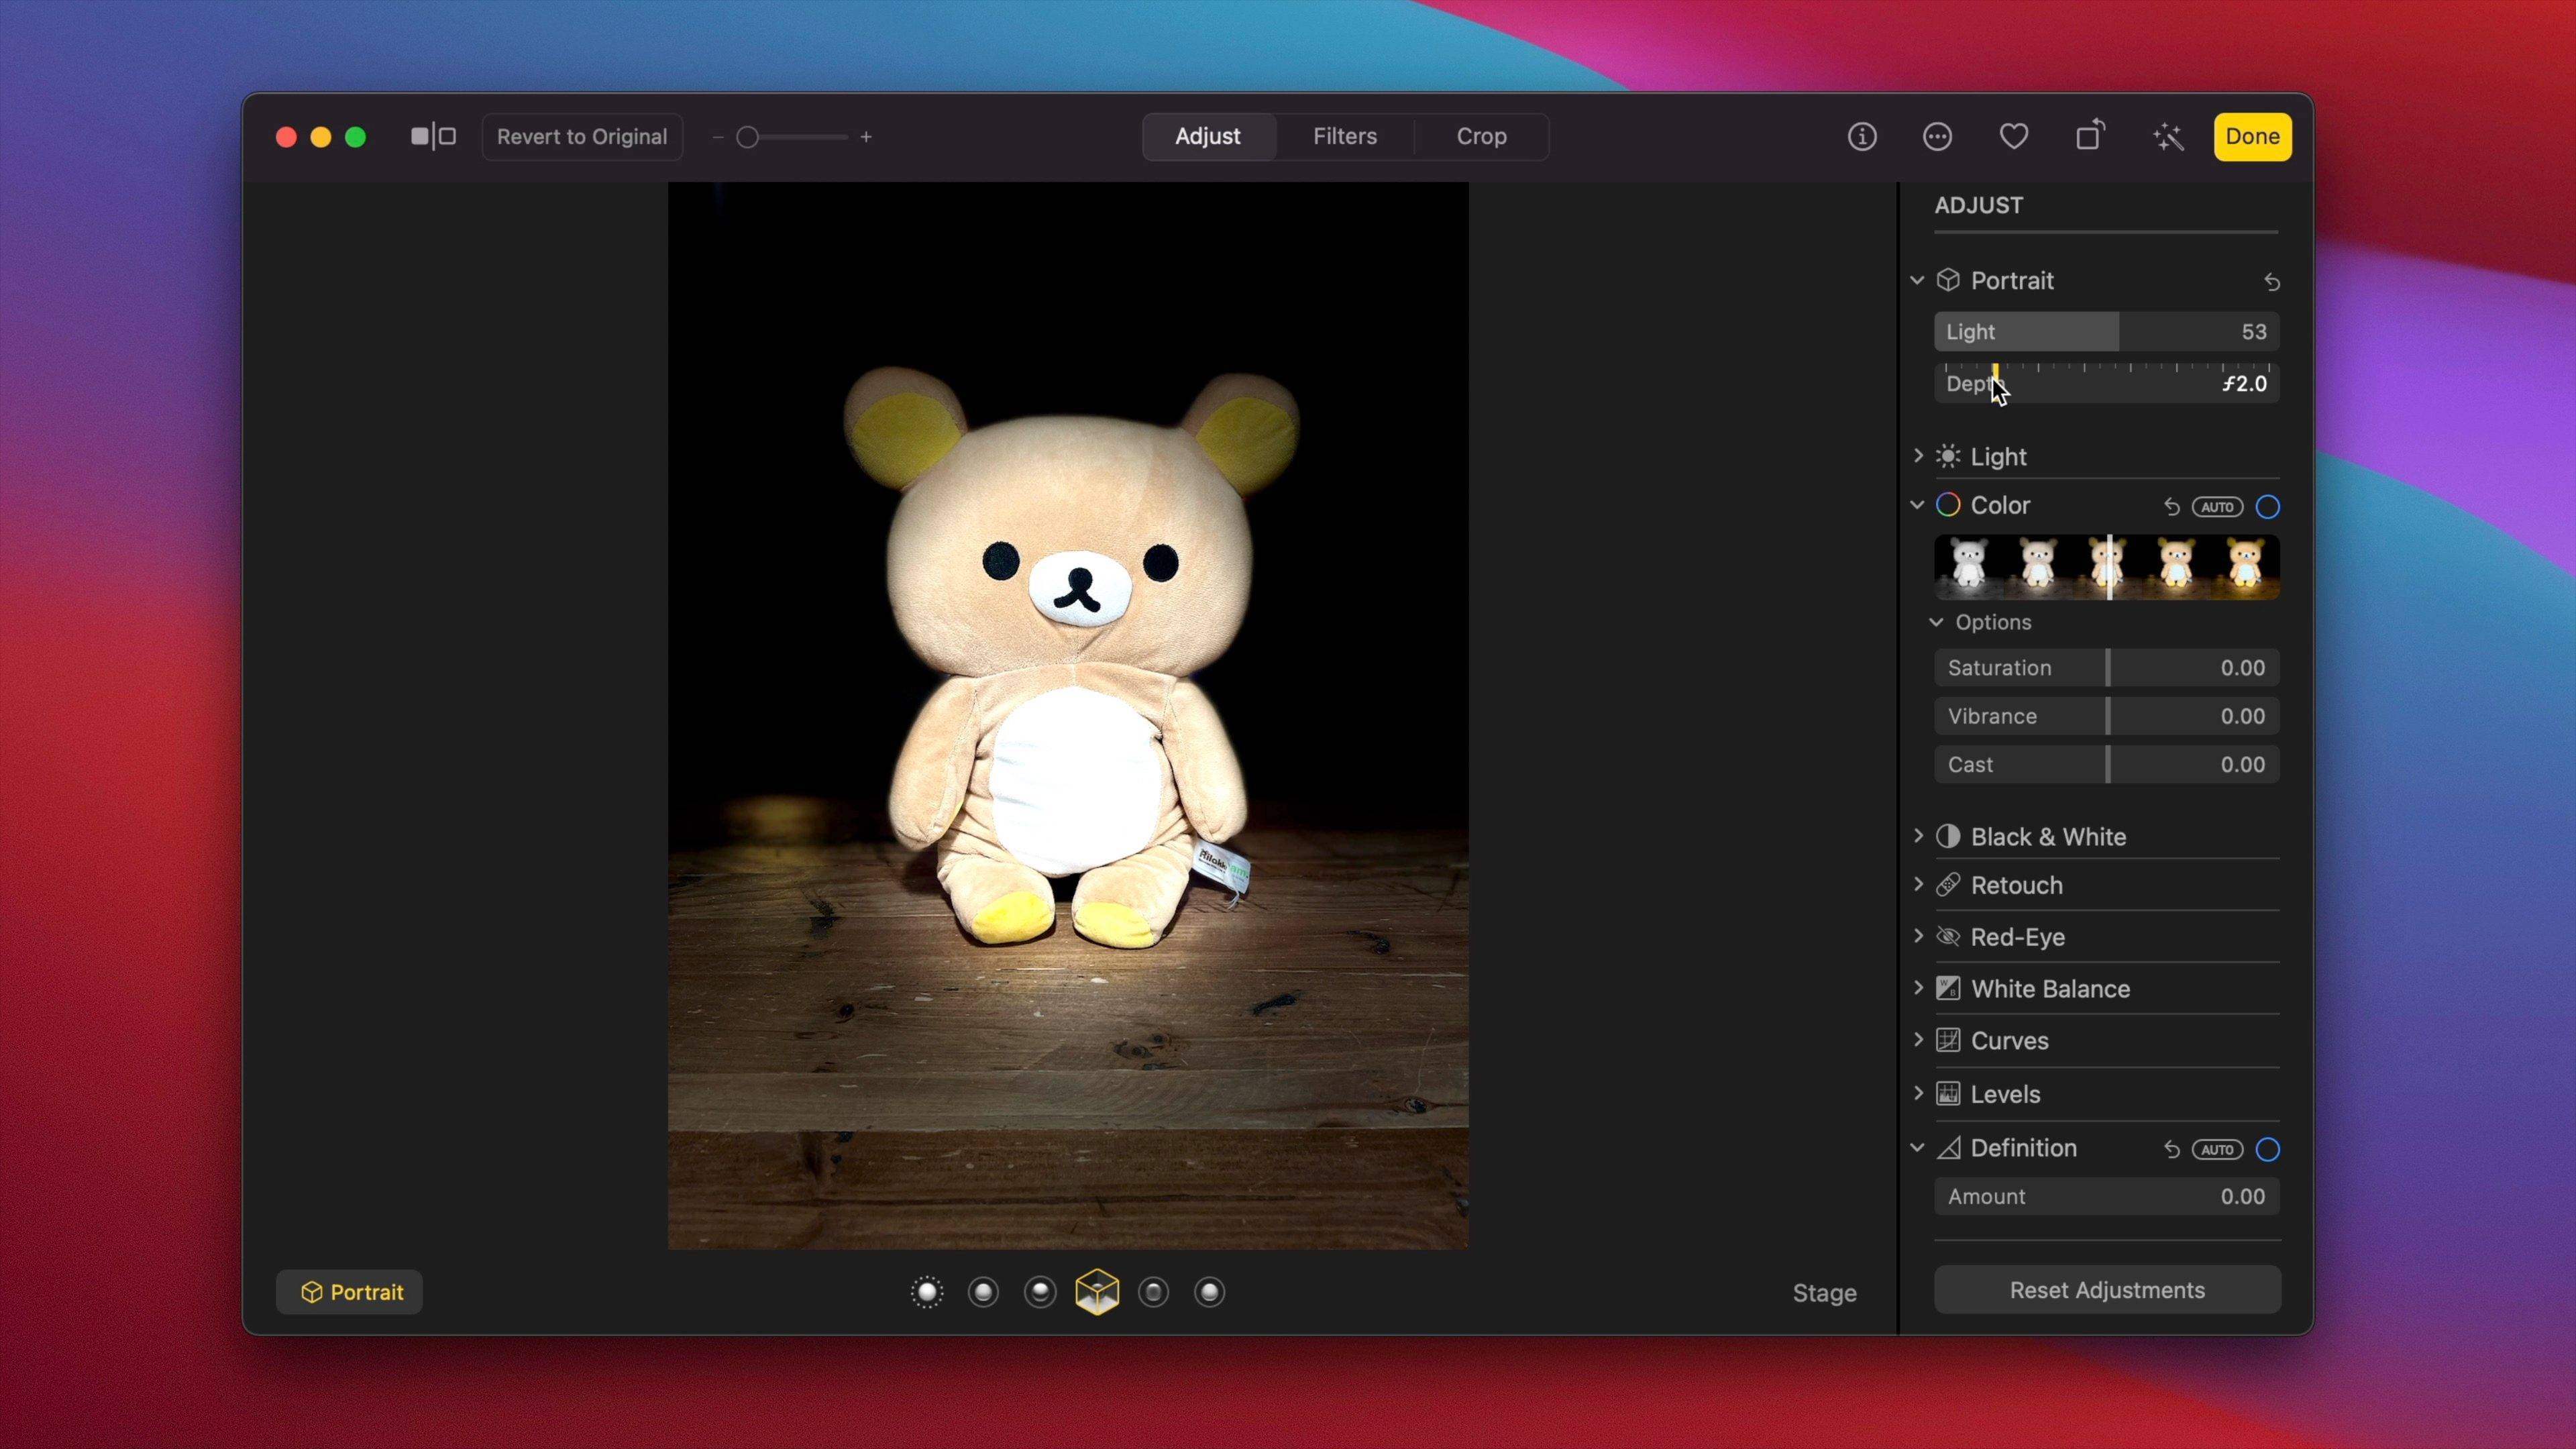Expand the Retouch section
This screenshot has height=1449, width=2576.
[x=1917, y=884]
